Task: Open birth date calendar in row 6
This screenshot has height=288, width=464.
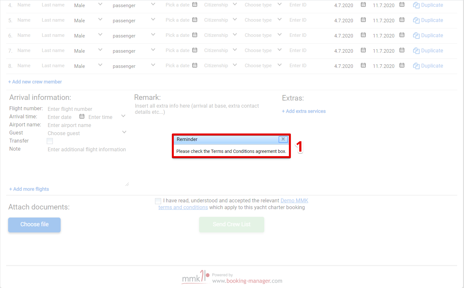Action: tap(195, 35)
